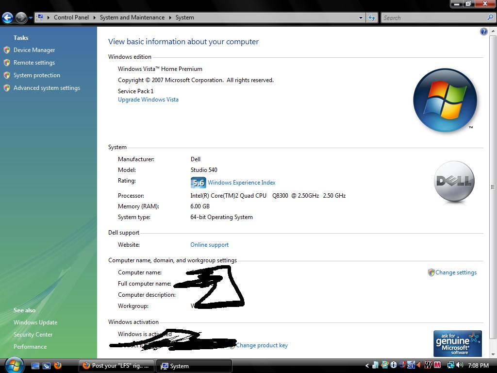Click the ask for genuine Microsoft software badge
The height and width of the screenshot is (373, 497).
(458, 344)
